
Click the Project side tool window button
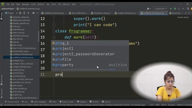pyautogui.click(x=1, y=16)
